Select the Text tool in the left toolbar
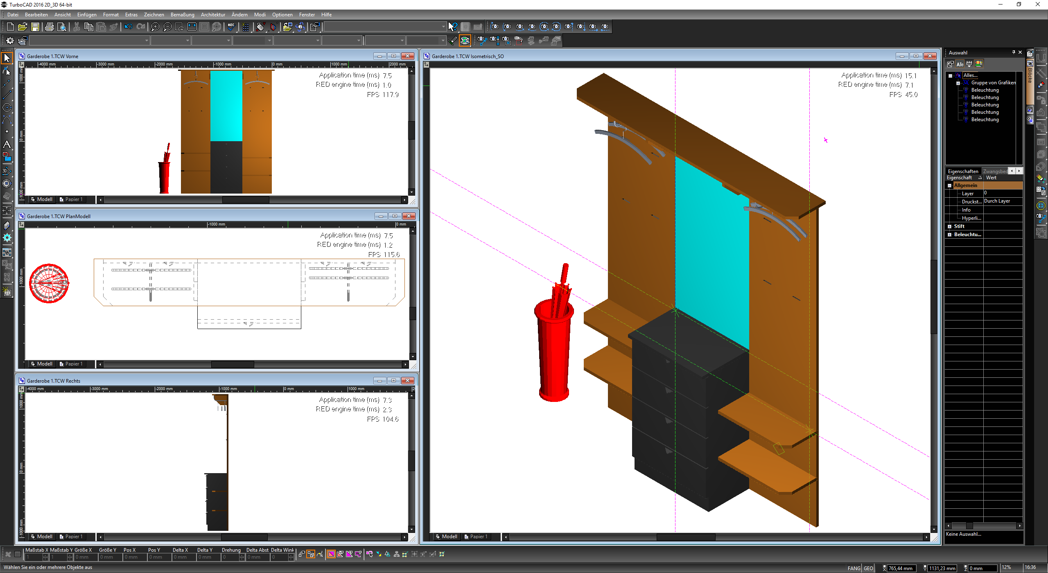 (x=7, y=144)
